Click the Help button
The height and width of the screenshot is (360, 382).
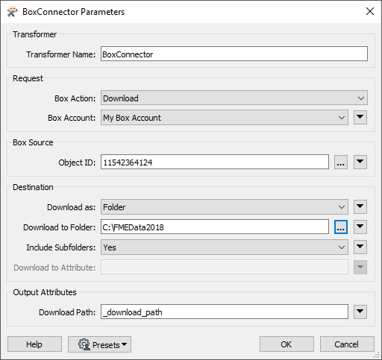[34, 344]
